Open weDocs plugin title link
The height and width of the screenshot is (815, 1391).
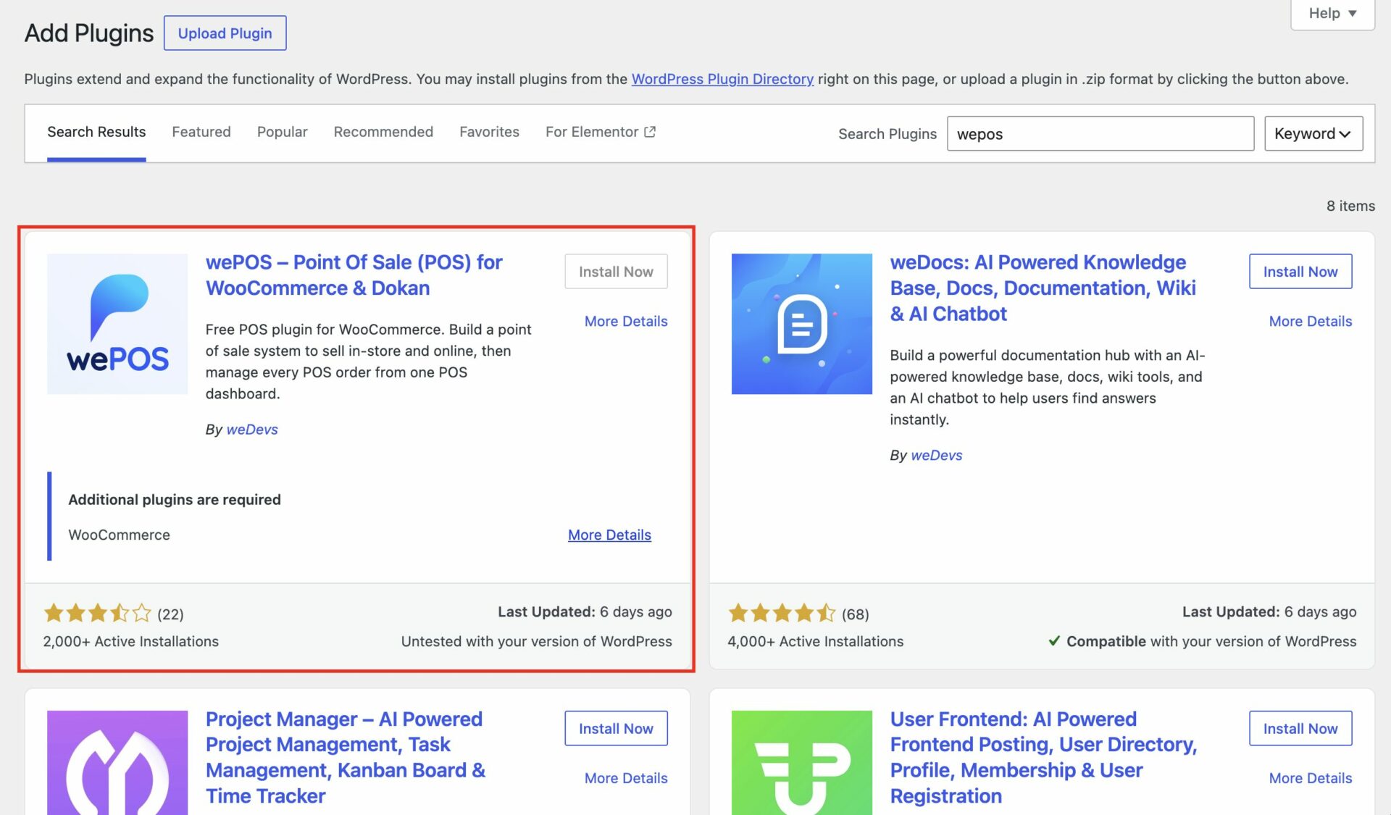coord(1043,288)
